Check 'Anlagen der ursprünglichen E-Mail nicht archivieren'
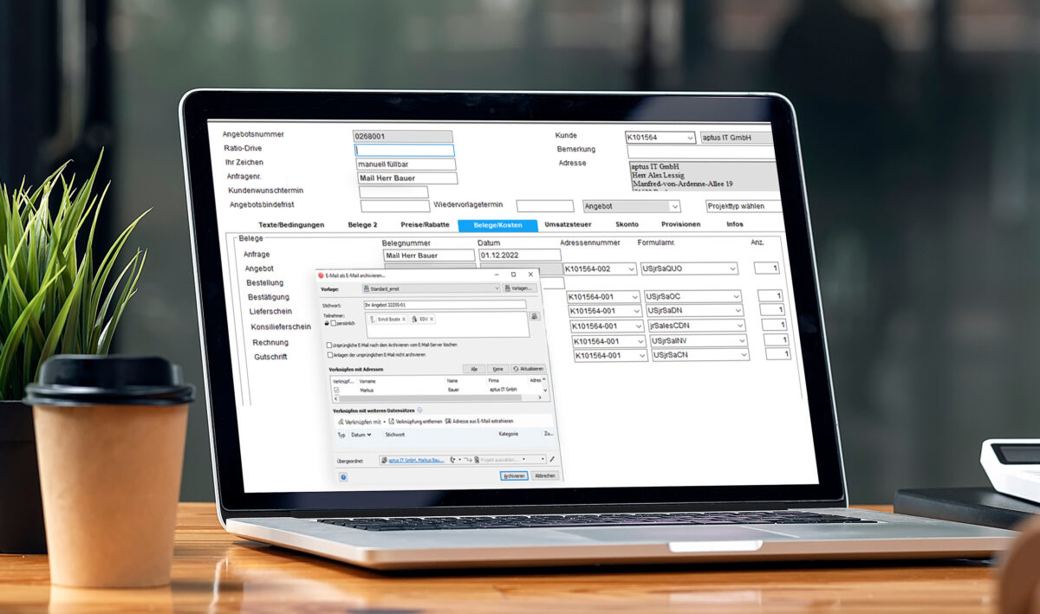This screenshot has width=1040, height=614. 329,354
